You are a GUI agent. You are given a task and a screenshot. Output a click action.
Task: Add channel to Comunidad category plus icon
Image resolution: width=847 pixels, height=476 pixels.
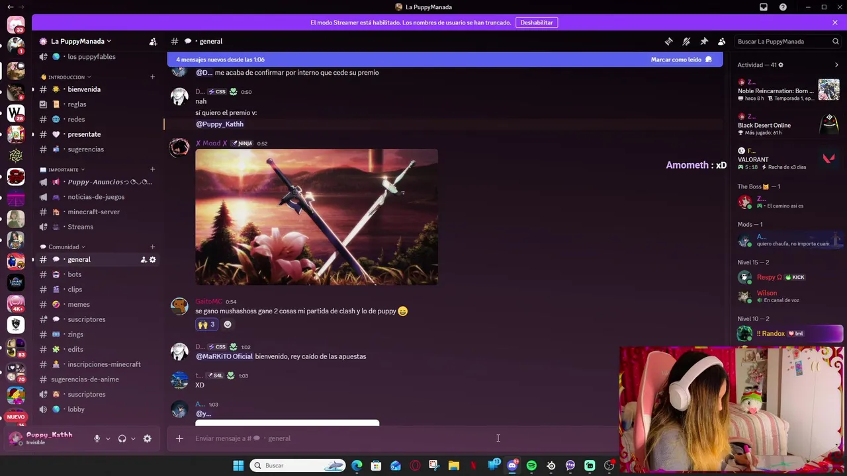[152, 247]
